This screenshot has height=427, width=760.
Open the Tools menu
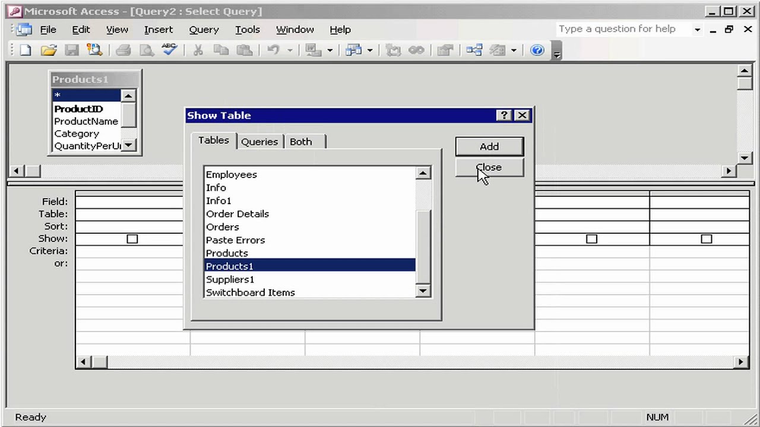248,29
